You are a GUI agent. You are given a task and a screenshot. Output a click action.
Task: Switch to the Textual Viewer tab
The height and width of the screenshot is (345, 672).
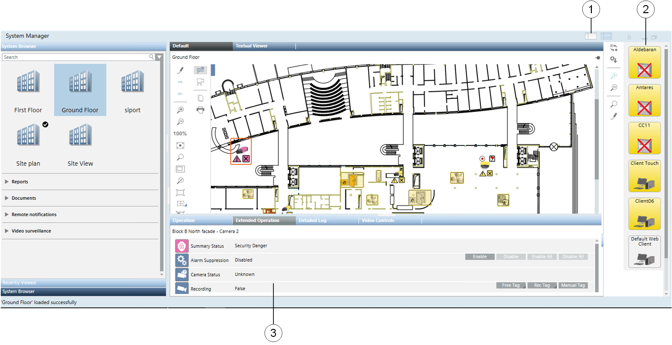click(251, 46)
